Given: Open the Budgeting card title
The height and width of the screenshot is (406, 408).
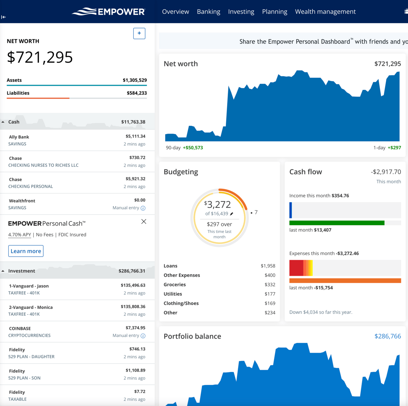Looking at the screenshot, I should pos(181,172).
